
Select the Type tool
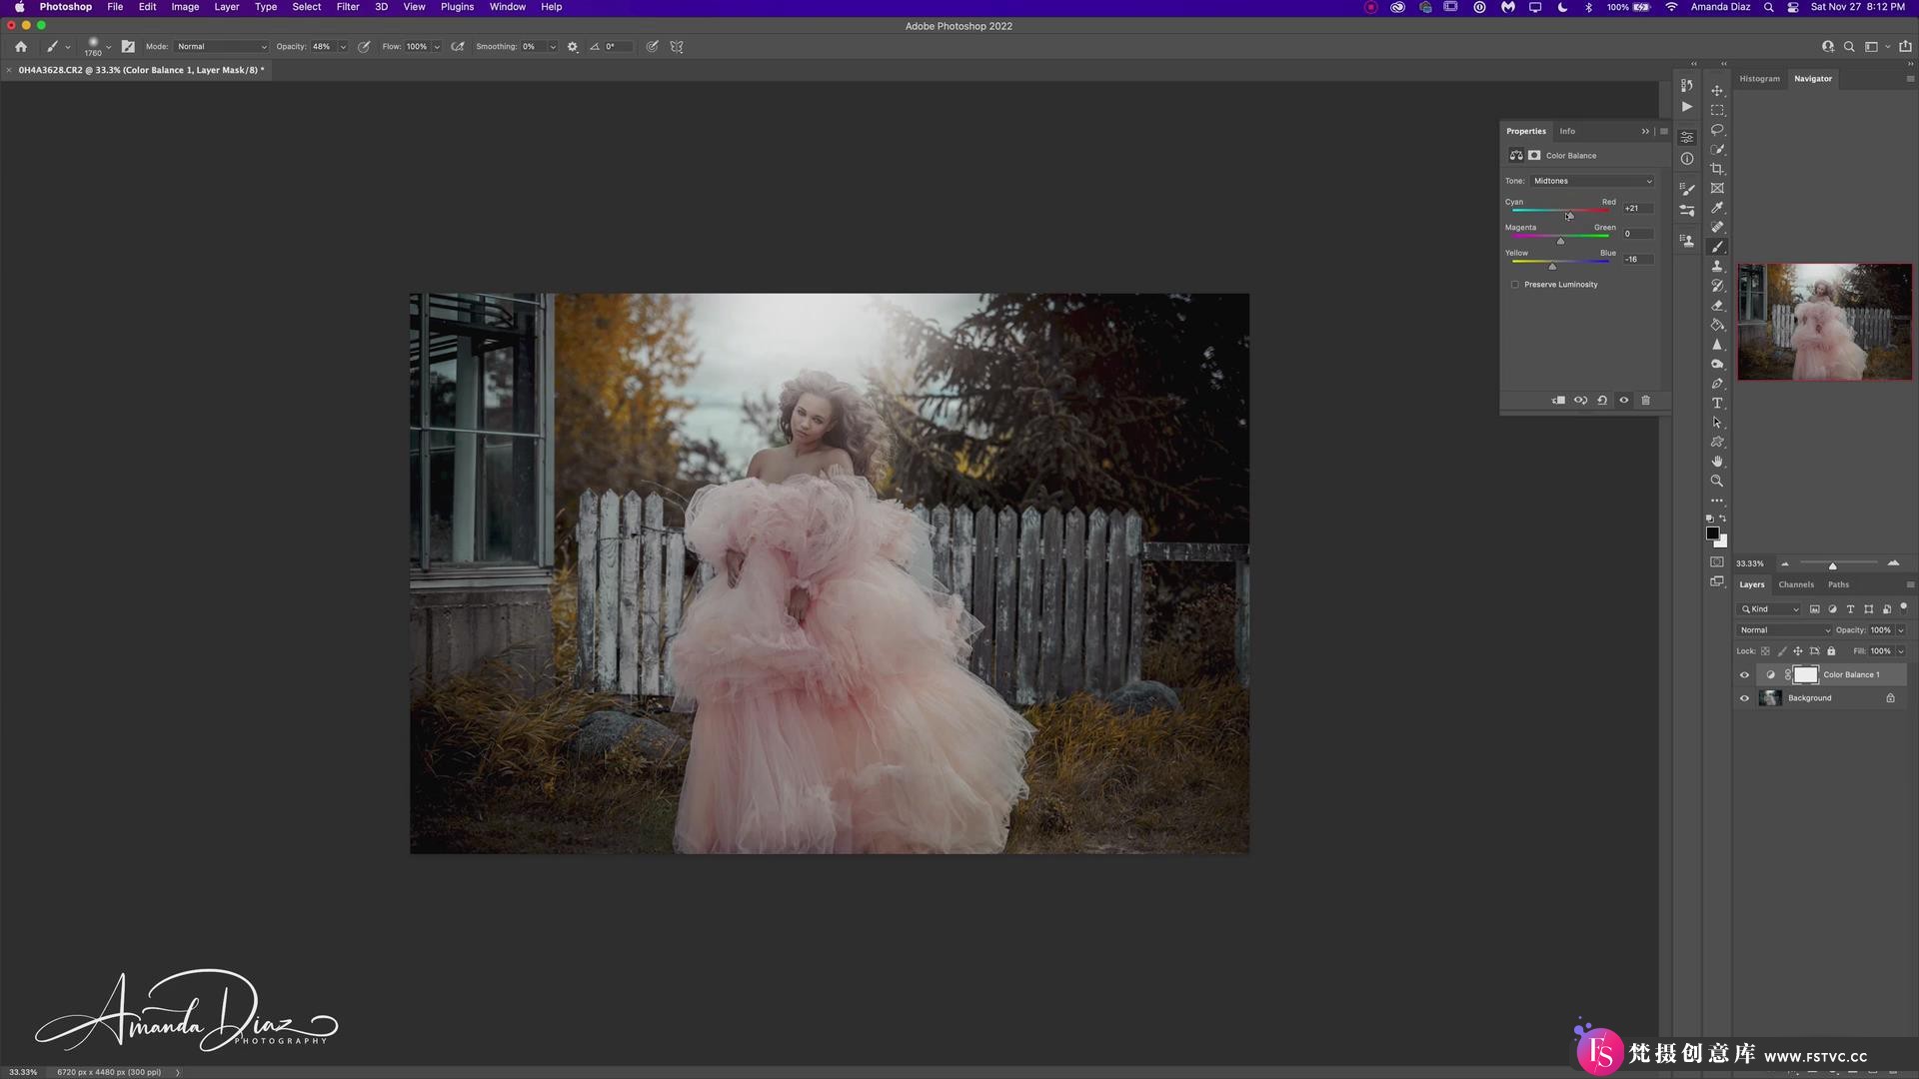(1717, 403)
